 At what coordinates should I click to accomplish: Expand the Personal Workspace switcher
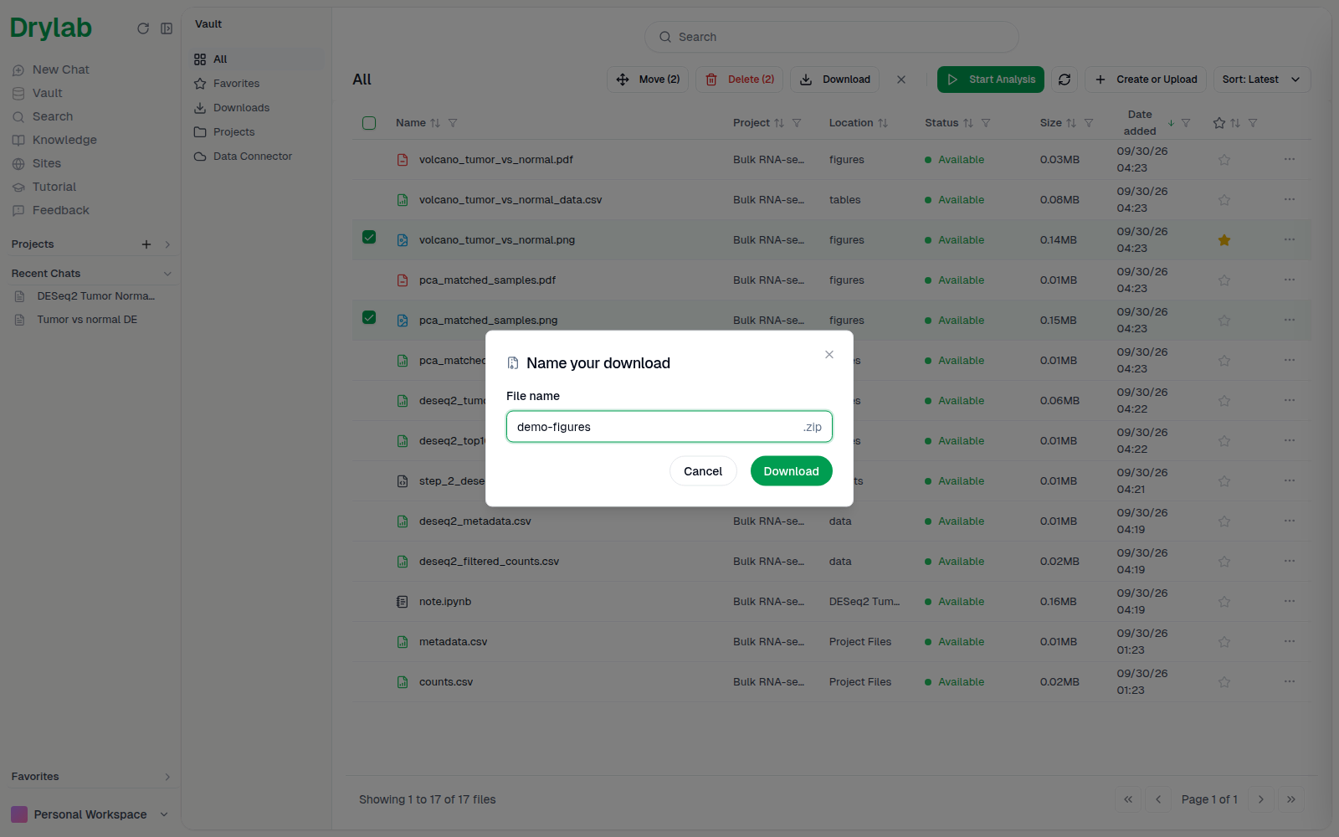90,814
